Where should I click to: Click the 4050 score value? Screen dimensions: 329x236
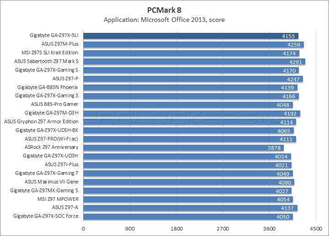pos(283,217)
